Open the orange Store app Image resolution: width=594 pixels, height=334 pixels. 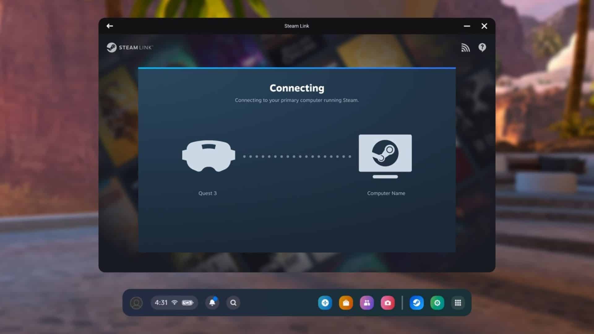[x=346, y=303]
